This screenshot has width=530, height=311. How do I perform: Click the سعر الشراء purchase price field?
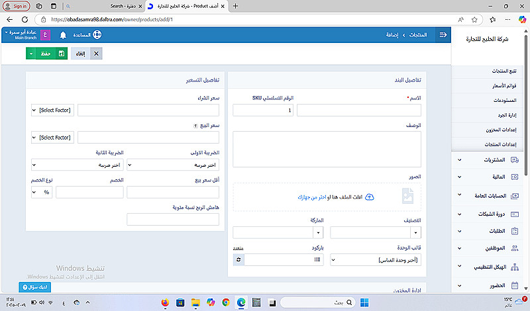pos(148,110)
